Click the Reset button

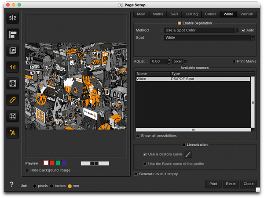(230, 184)
